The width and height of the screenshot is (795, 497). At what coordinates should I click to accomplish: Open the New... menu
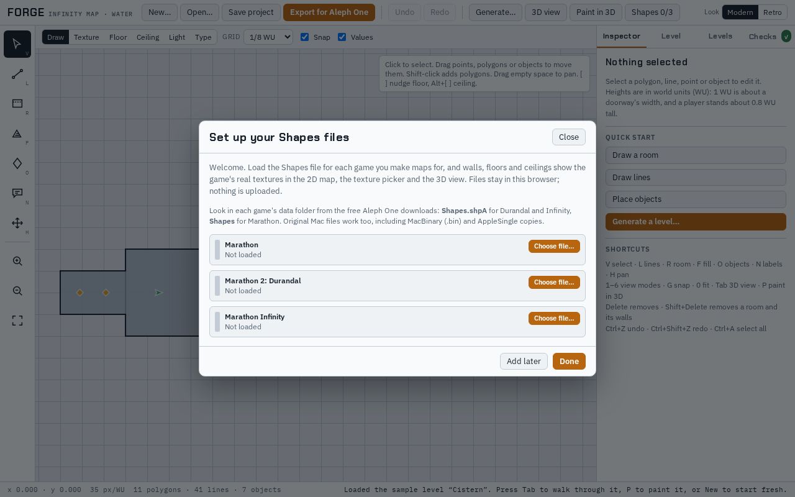click(x=160, y=12)
